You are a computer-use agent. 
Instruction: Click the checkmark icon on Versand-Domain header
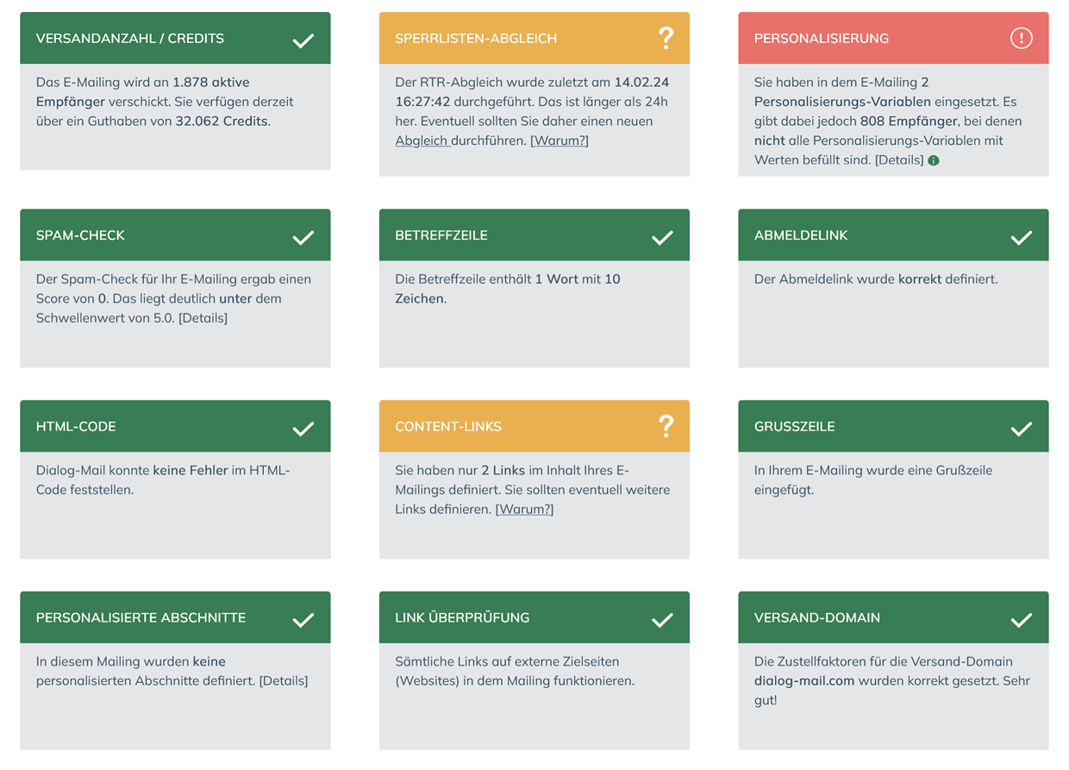[x=1021, y=620]
